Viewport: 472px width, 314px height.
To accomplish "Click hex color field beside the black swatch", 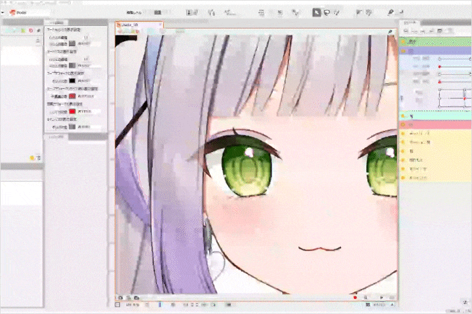I will click(88, 81).
